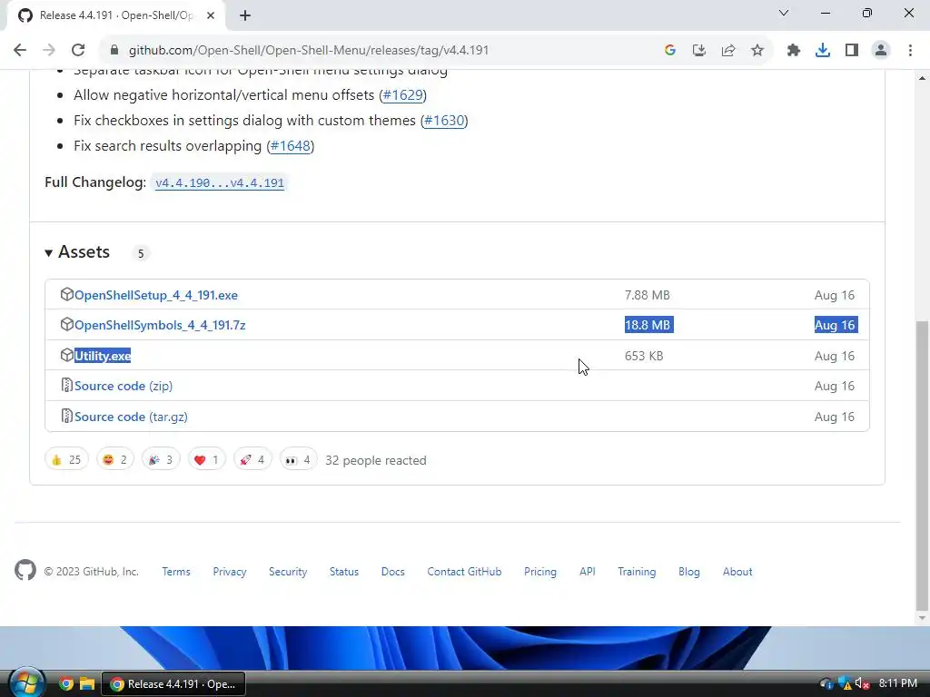Viewport: 930px width, 697px height.
Task: Open Contact GitHub footer link
Action: (x=464, y=572)
